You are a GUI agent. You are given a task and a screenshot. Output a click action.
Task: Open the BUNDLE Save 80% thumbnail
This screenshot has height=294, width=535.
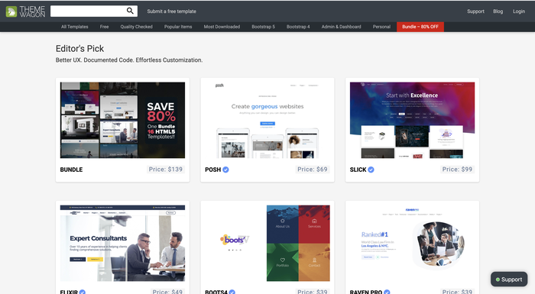point(122,120)
